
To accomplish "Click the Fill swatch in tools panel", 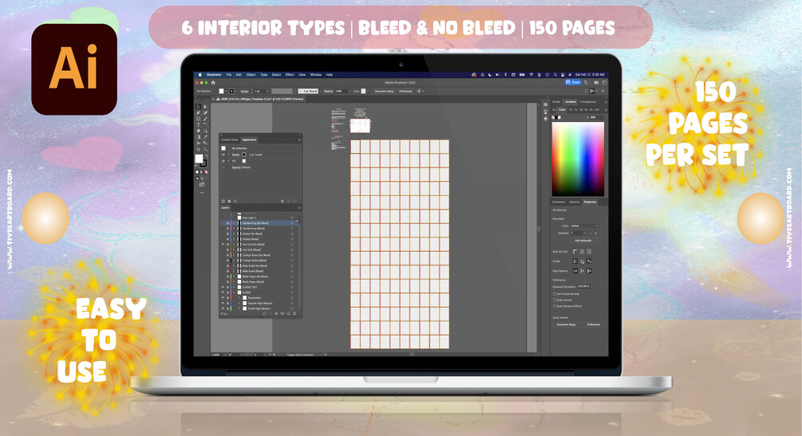I will pos(199,159).
